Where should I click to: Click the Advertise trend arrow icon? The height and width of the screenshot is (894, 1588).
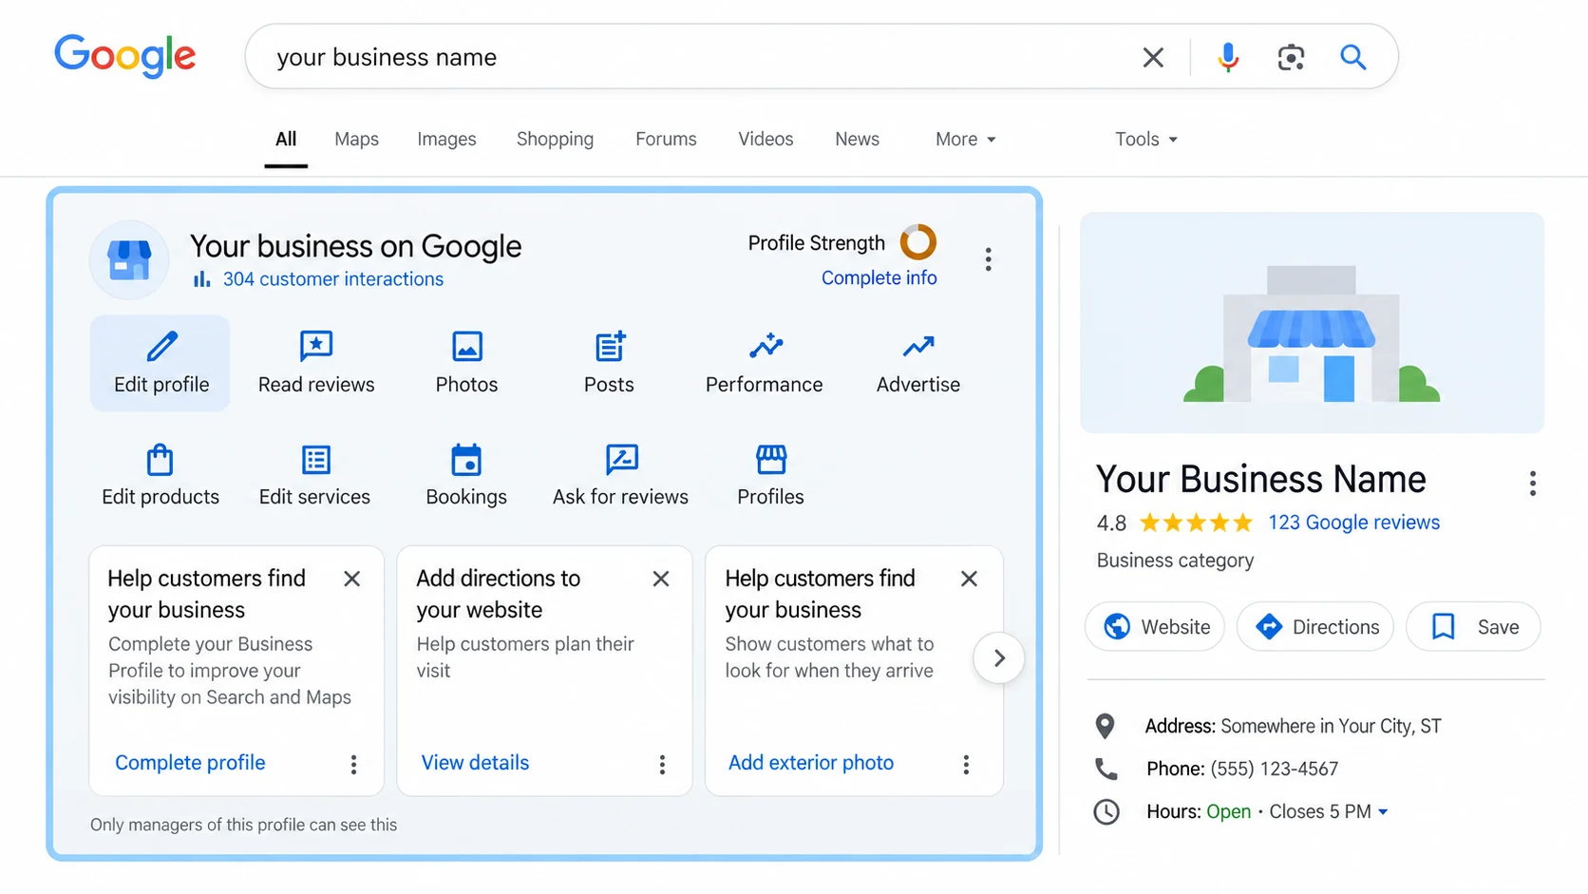click(918, 346)
